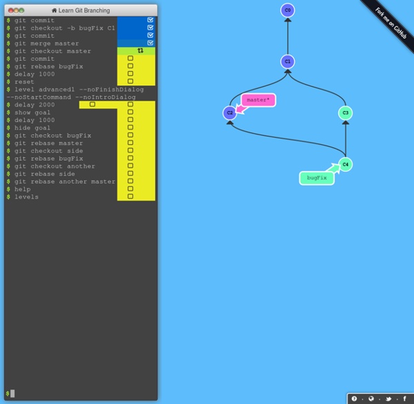Click the home icon beside Learn Git Branching

click(54, 10)
